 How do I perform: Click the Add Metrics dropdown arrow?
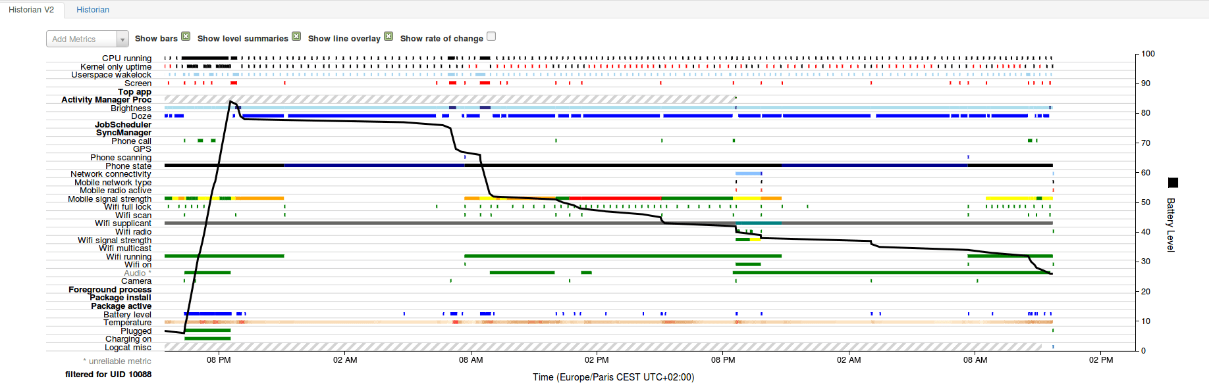tap(122, 39)
